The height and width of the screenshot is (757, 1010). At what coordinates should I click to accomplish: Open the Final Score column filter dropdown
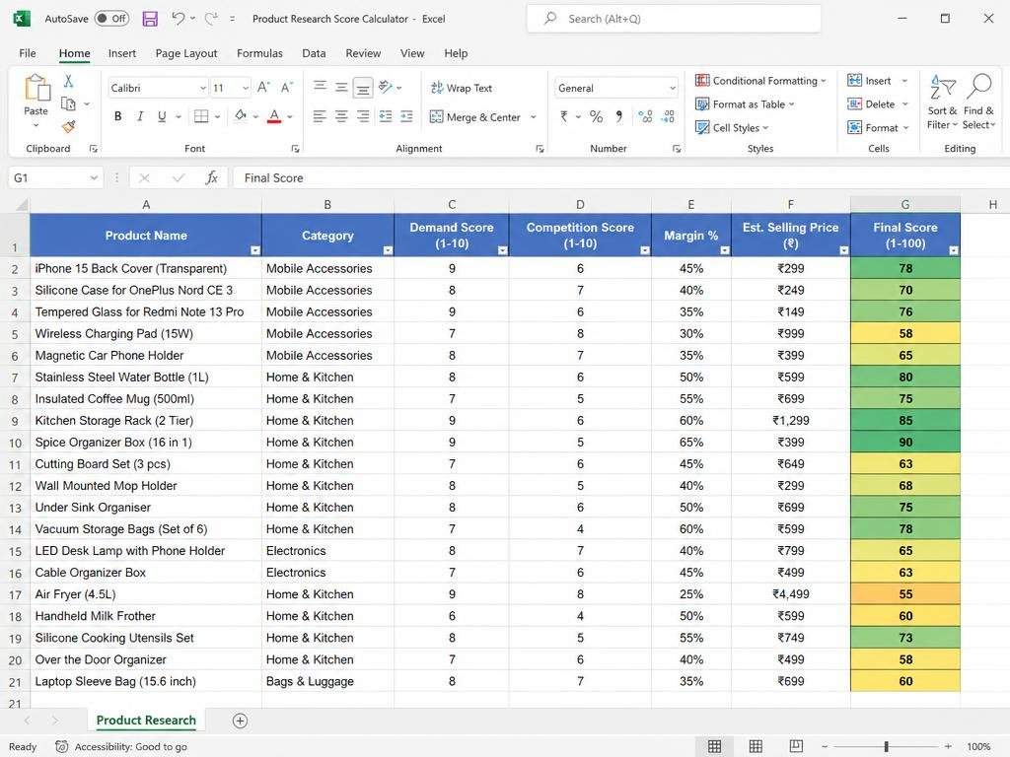(x=954, y=250)
